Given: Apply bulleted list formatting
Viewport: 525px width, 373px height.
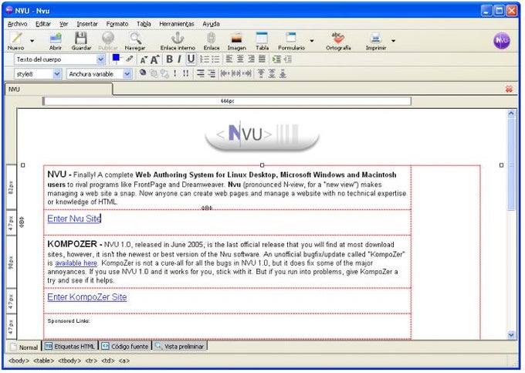Looking at the screenshot, I should point(215,59).
